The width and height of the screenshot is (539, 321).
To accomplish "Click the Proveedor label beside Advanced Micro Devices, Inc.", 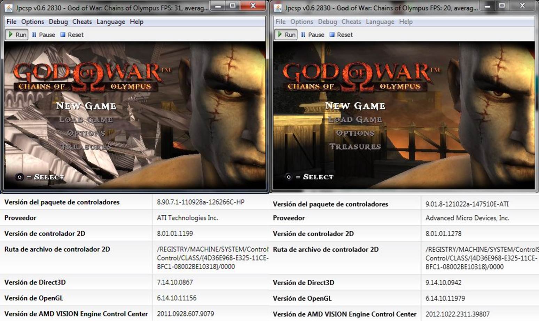I will coord(289,218).
